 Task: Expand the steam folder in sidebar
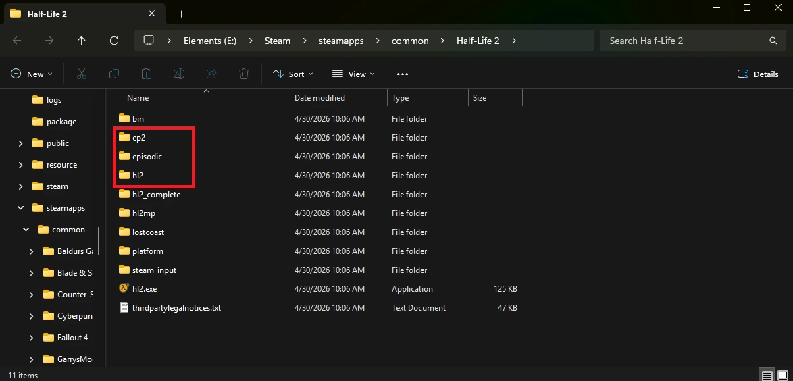coord(20,186)
